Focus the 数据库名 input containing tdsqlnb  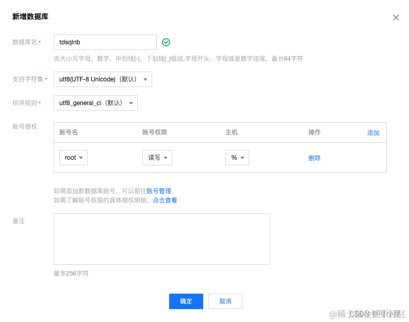click(105, 42)
